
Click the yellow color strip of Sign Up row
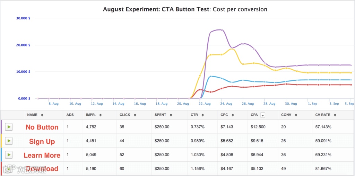tap(2, 141)
